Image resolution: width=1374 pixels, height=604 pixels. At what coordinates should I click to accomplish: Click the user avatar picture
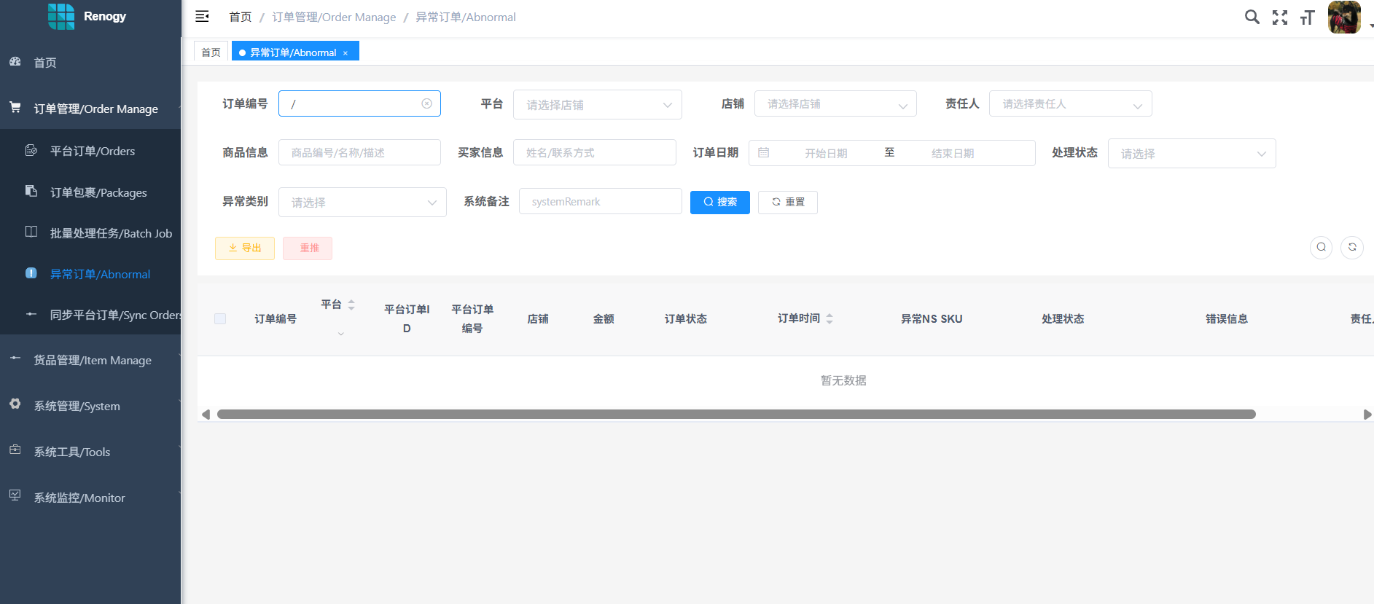[x=1343, y=17]
